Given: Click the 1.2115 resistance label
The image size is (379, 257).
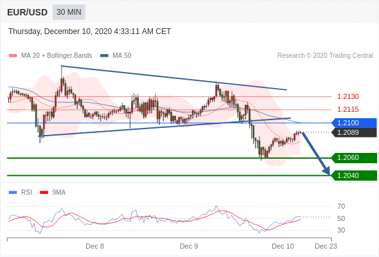Looking at the screenshot, I should pyautogui.click(x=348, y=109).
